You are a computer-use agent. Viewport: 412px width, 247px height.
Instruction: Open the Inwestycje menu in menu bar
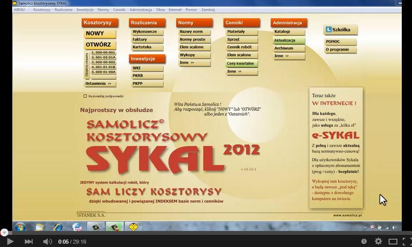click(x=85, y=10)
